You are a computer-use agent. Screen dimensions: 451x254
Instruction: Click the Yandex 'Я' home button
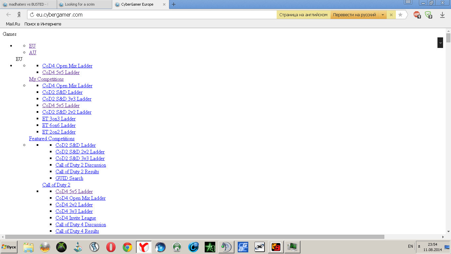19,15
